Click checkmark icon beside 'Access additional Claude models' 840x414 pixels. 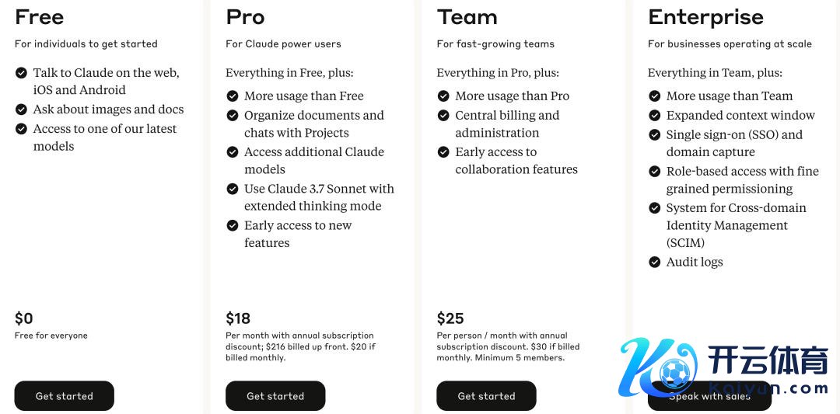(x=233, y=152)
